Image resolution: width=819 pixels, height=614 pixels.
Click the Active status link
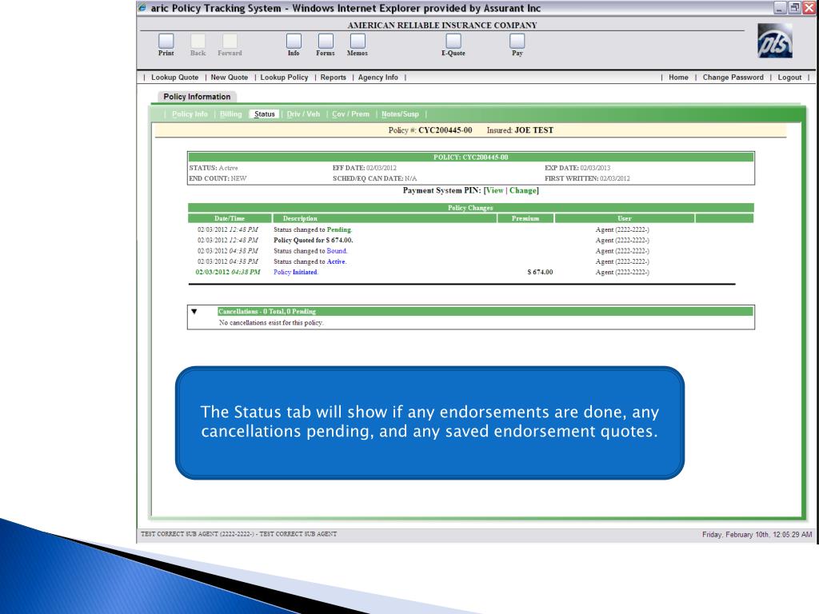click(336, 261)
